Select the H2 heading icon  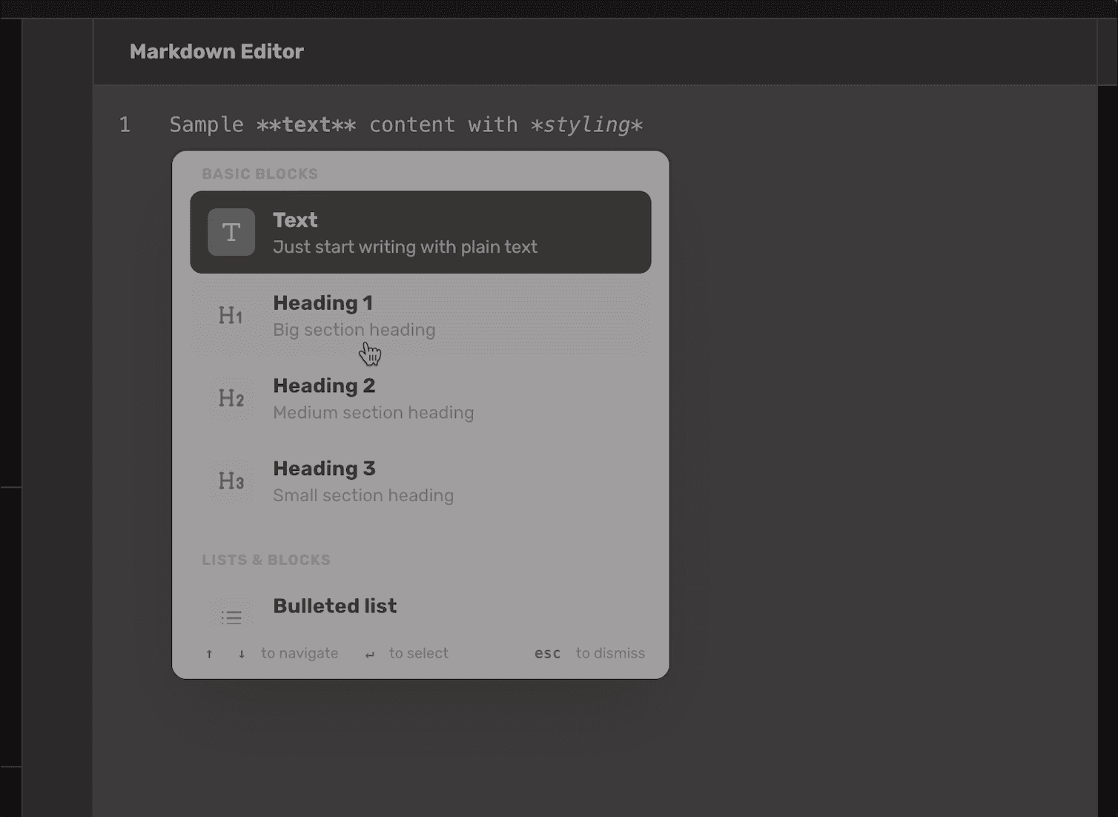231,399
